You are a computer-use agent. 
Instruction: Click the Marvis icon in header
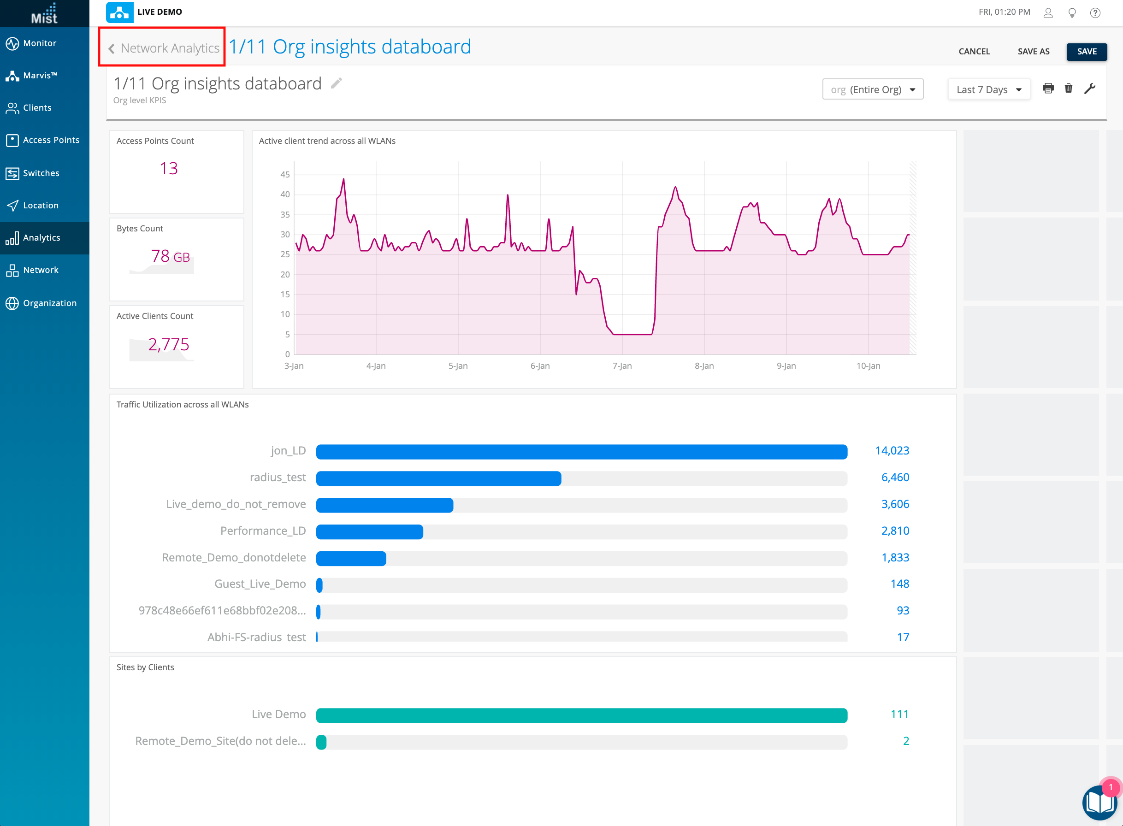[x=119, y=12]
